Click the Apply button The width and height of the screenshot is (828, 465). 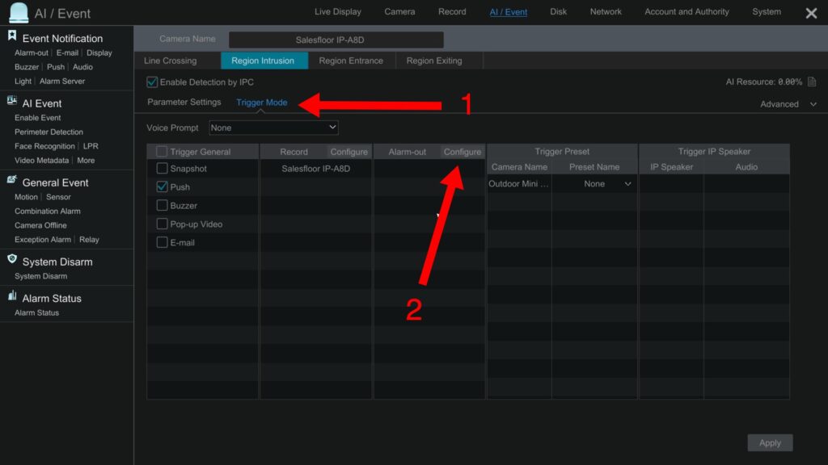[x=770, y=443]
